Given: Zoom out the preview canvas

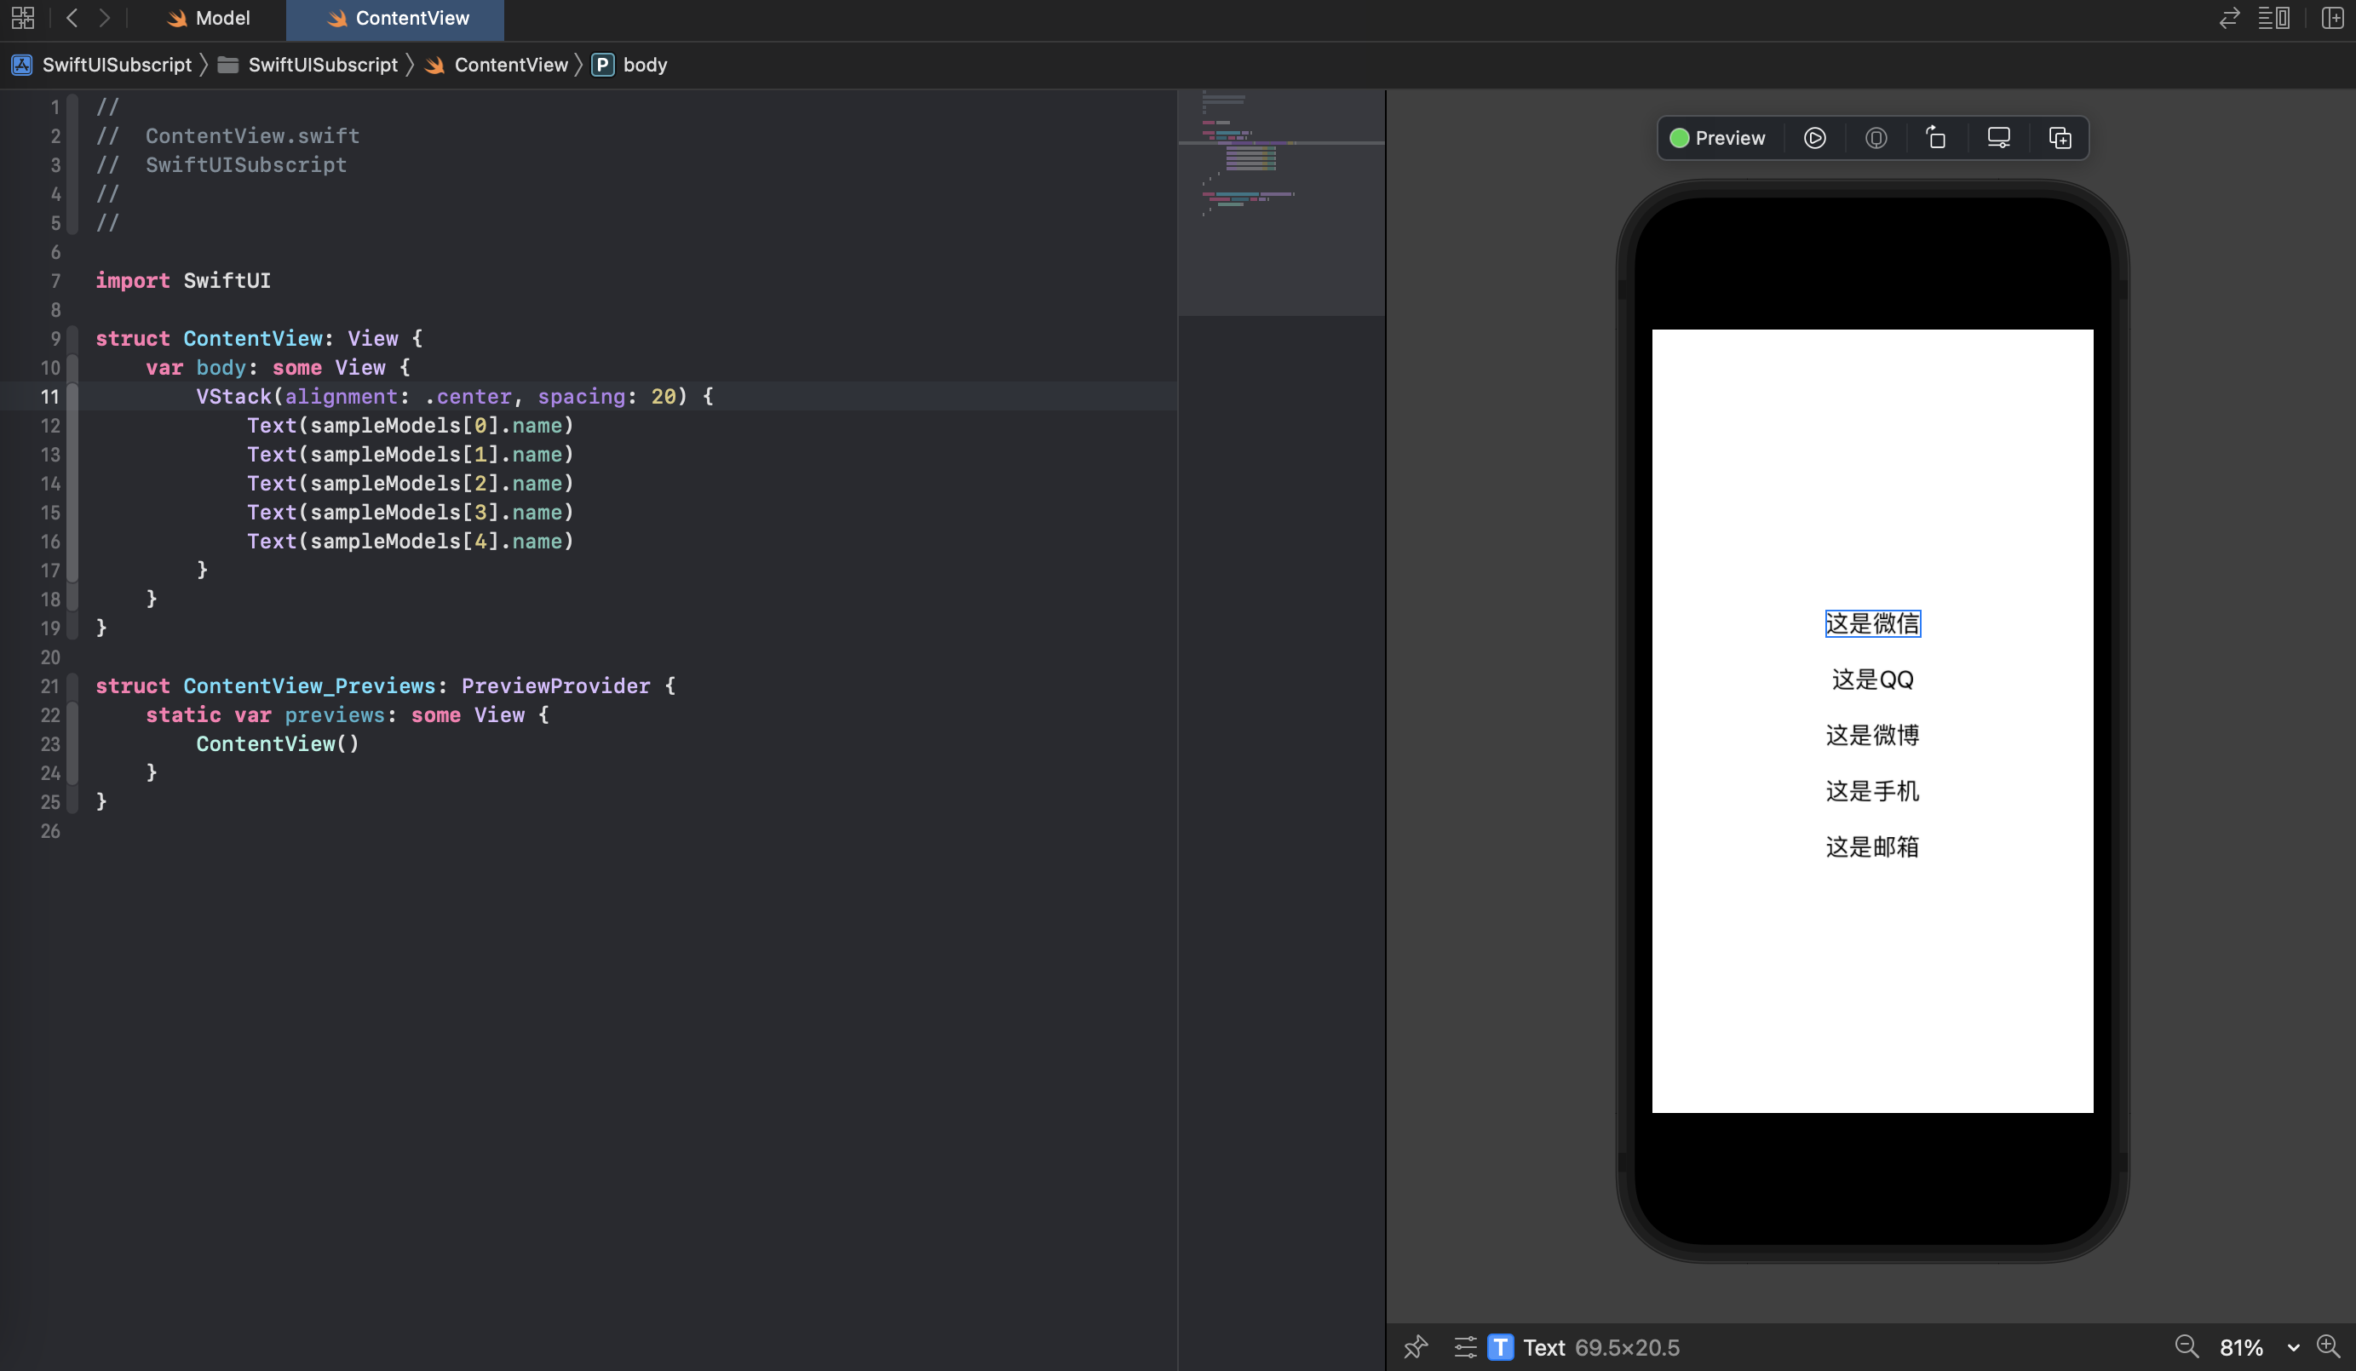Looking at the screenshot, I should (x=2186, y=1346).
